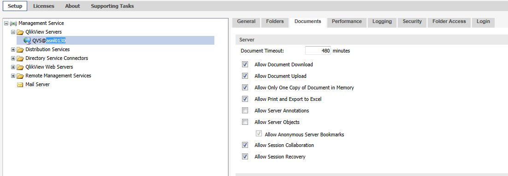Click the QlikView Web Servers folder icon
508x176 pixels.
click(x=20, y=67)
